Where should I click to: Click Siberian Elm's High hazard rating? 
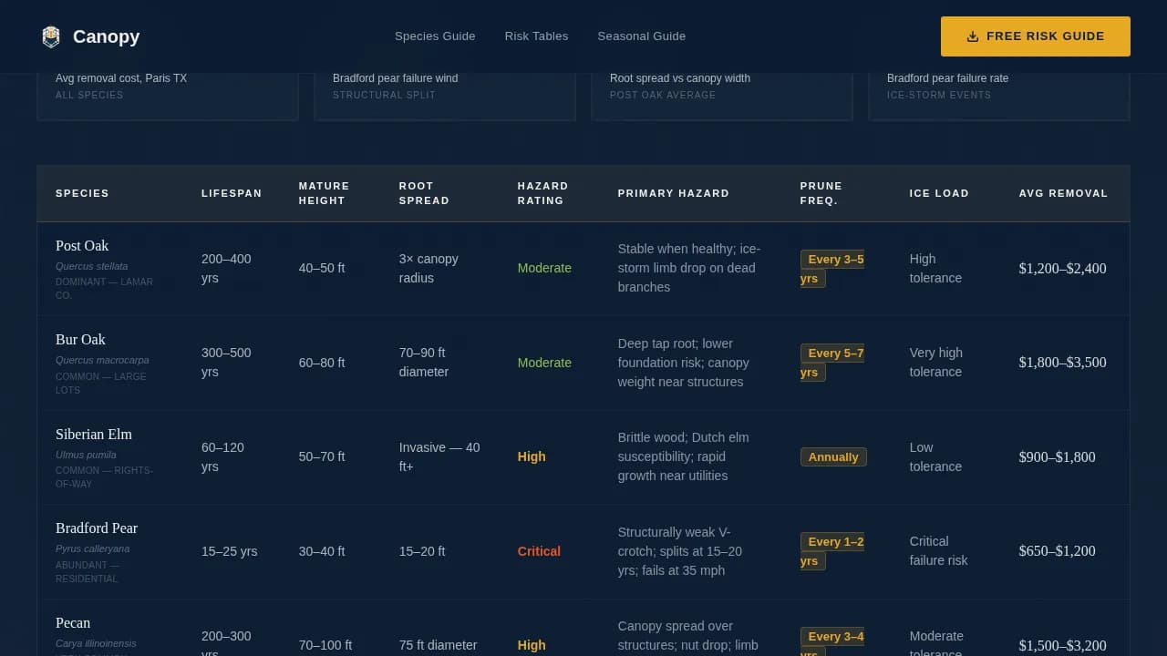pos(532,456)
